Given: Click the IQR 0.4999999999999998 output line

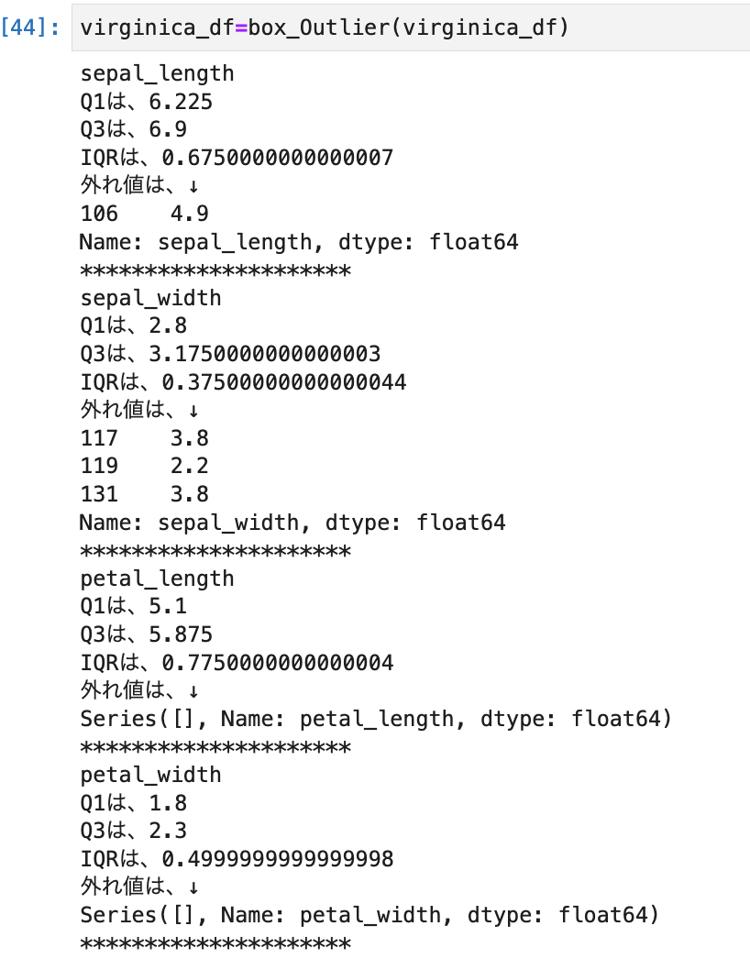Looking at the screenshot, I should click(x=237, y=859).
